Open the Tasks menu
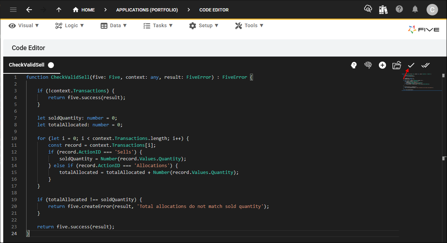This screenshot has width=447, height=243. coord(158,25)
